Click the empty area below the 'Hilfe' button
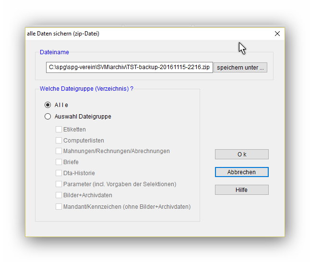The image size is (310, 262). pos(241,214)
